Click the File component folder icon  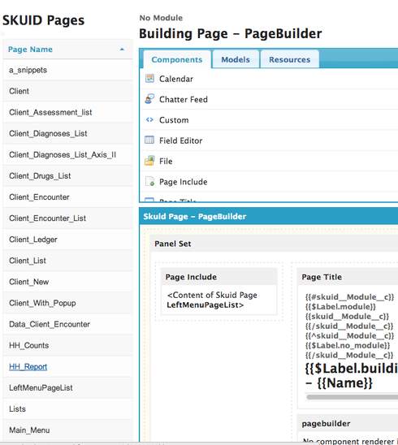pyautogui.click(x=149, y=161)
